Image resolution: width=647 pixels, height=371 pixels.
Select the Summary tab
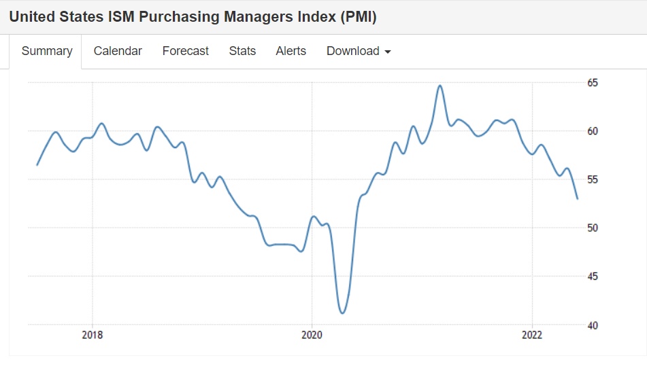47,51
